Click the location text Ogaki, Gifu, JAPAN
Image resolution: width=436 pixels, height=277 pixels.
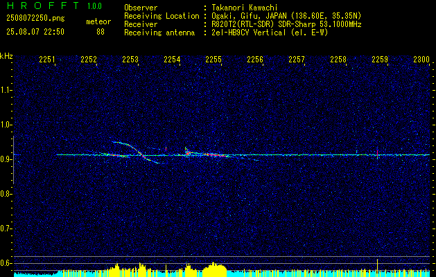click(x=248, y=16)
